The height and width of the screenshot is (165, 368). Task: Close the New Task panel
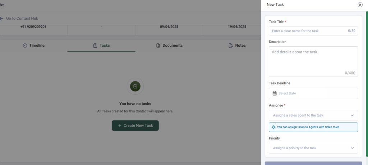click(x=360, y=5)
